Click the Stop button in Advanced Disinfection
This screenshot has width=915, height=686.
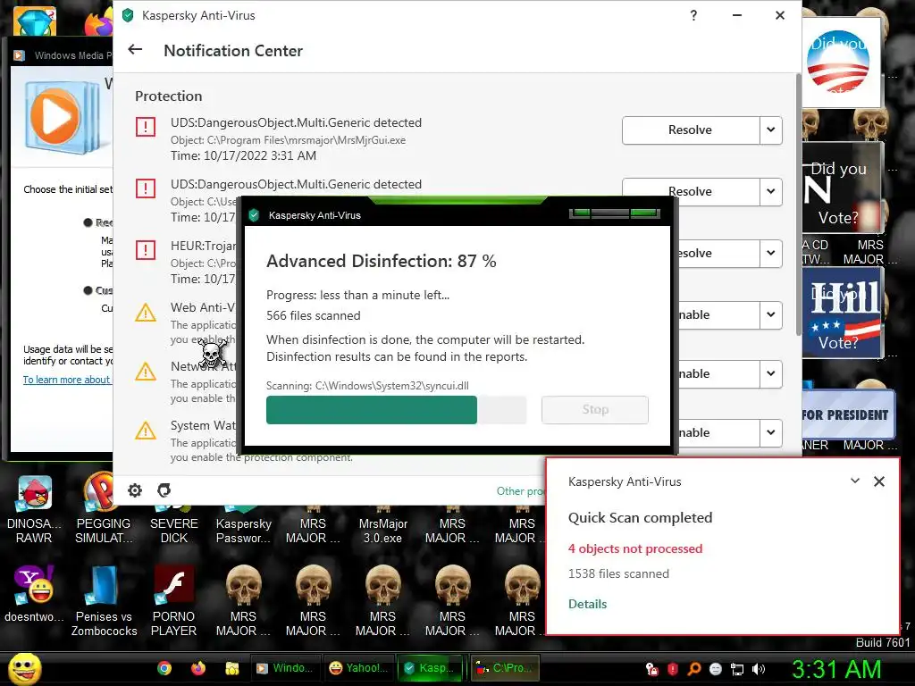point(594,409)
